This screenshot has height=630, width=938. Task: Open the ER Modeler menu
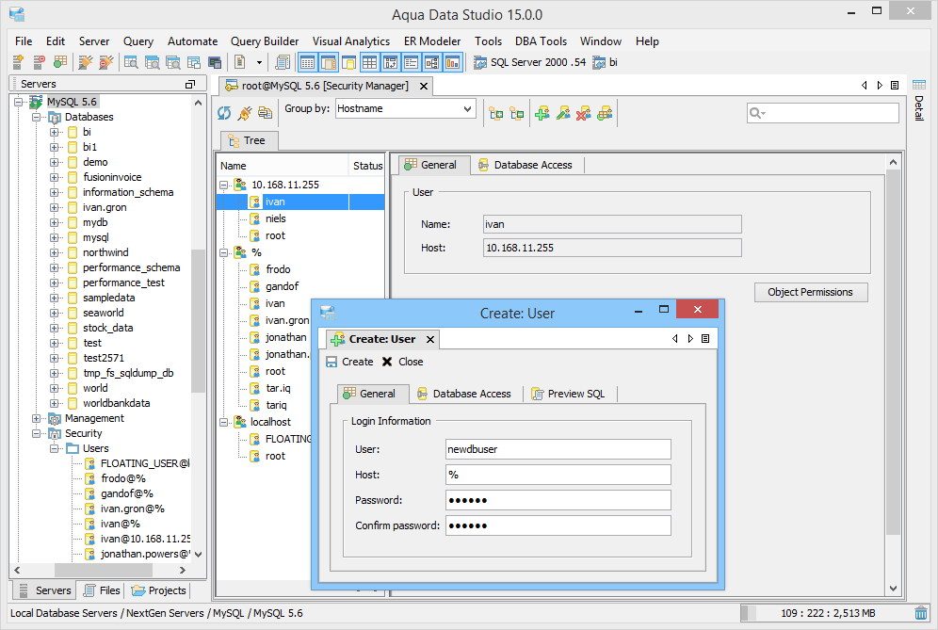[432, 41]
